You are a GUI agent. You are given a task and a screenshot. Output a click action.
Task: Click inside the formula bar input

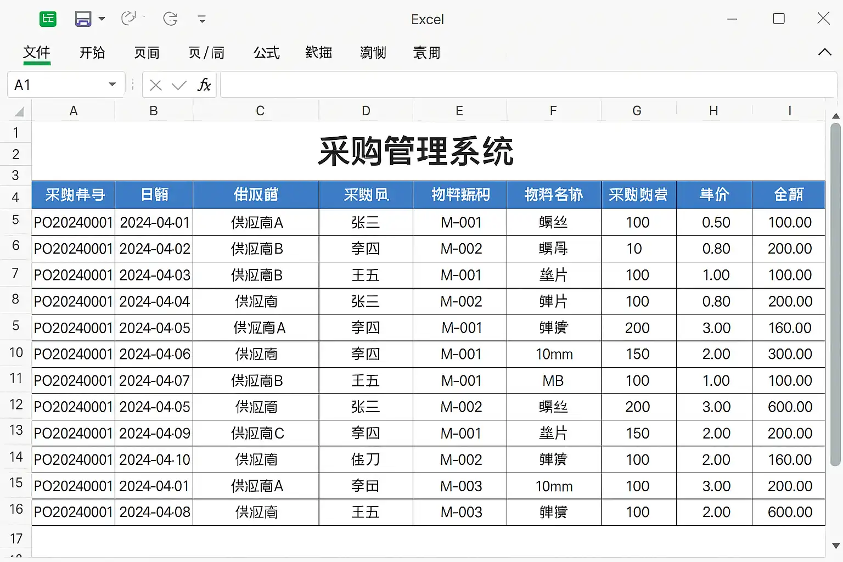coord(527,85)
